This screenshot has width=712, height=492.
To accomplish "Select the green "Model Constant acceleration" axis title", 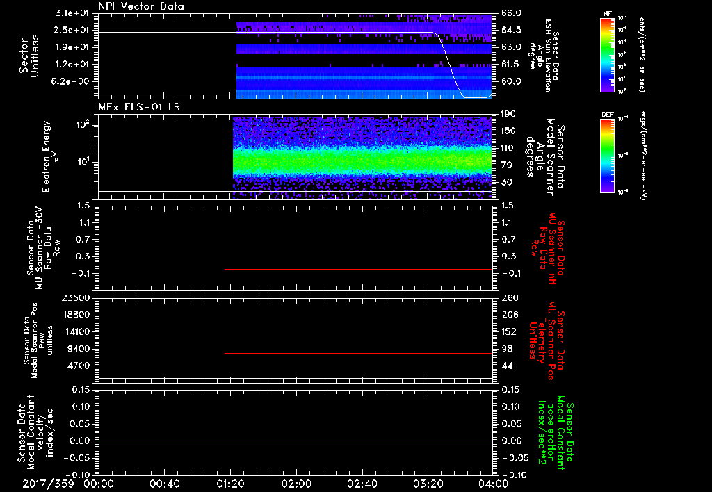I will [x=556, y=434].
